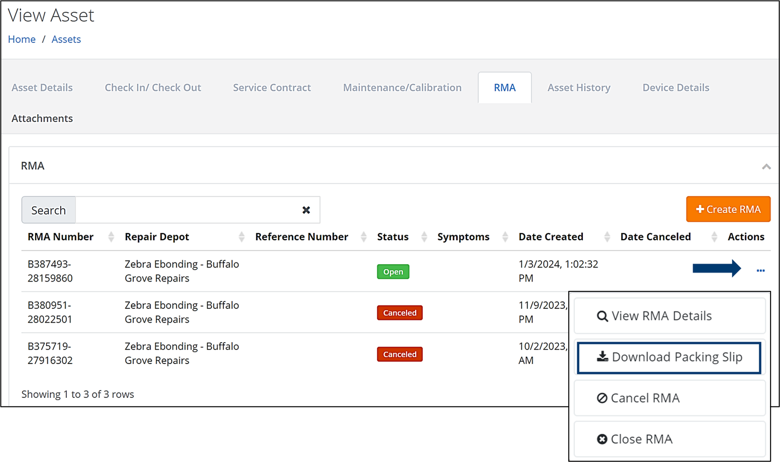
Task: Click the Search button label
Action: click(48, 210)
